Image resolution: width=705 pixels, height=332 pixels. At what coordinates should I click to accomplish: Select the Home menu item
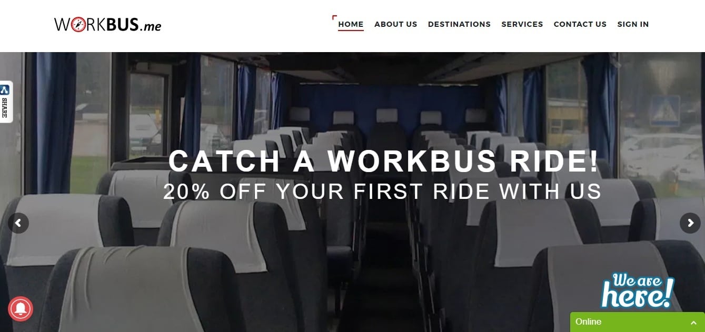(x=351, y=24)
